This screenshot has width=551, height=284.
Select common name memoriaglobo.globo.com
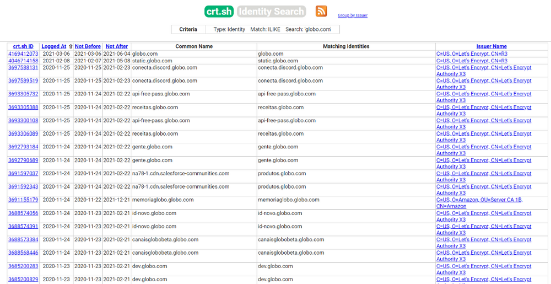(163, 200)
